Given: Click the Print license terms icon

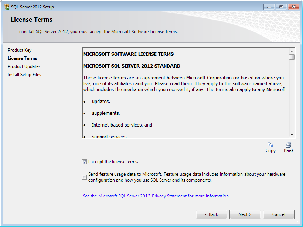Looking at the screenshot, I should pyautogui.click(x=288, y=145).
